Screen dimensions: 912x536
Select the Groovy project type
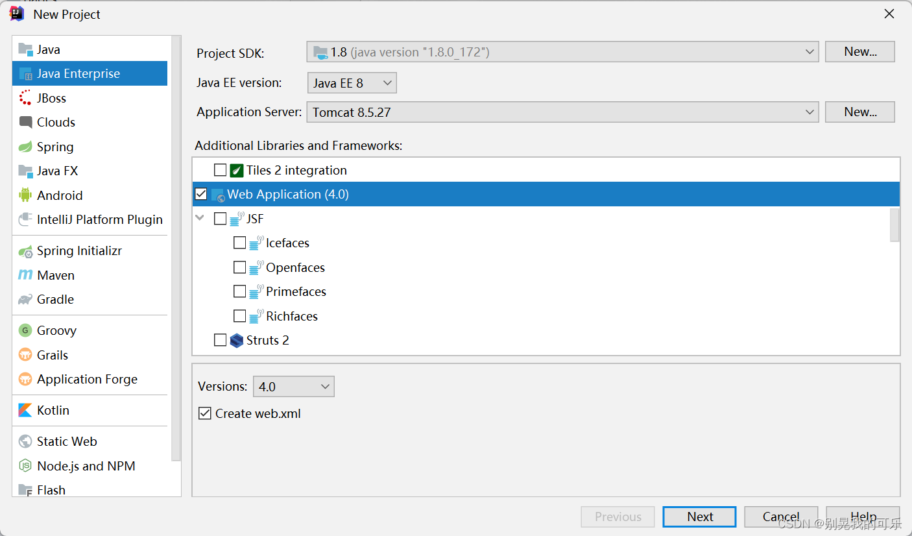[x=90, y=330]
